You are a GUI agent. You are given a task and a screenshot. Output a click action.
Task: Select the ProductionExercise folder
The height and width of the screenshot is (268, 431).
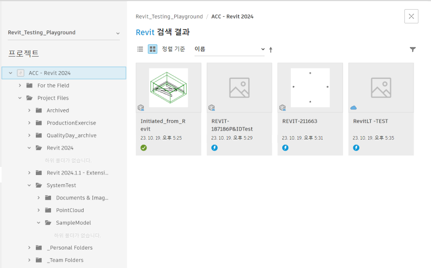tap(71, 123)
